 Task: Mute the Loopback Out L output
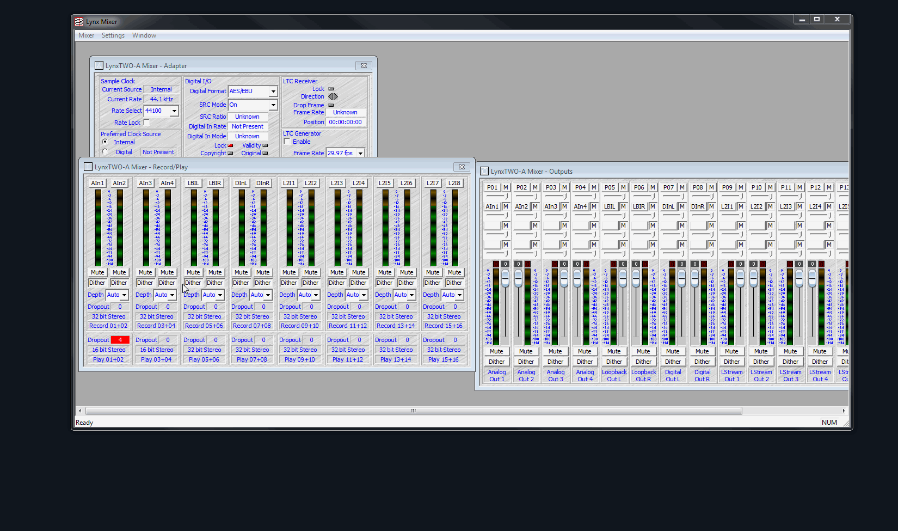tap(614, 351)
